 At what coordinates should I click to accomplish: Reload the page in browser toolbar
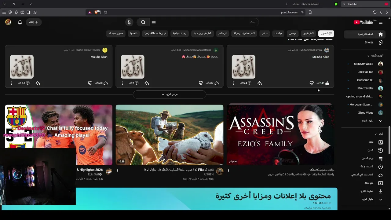375,12
